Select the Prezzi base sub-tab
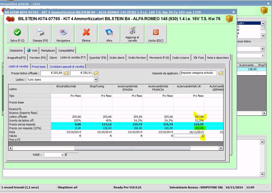The height and width of the screenshot is (193, 272). coord(39,66)
